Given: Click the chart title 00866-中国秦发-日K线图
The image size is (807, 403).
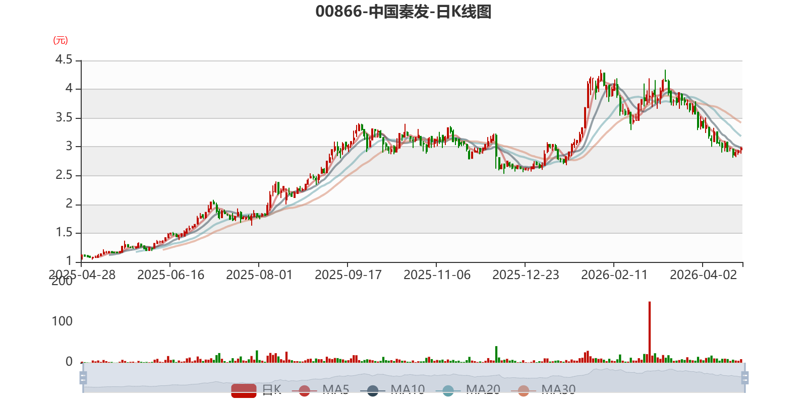Looking at the screenshot, I should [x=403, y=11].
